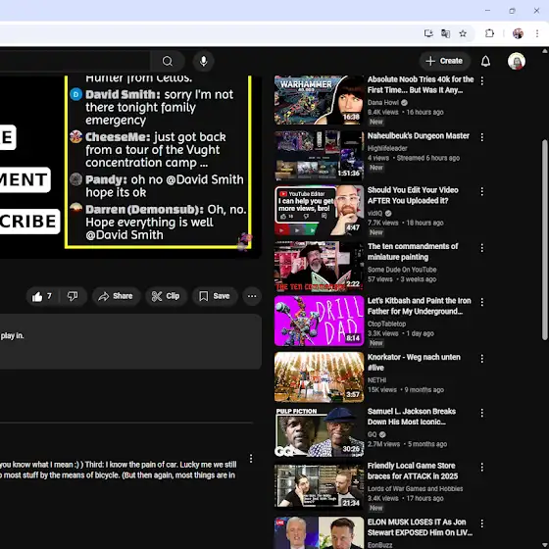Open options for Absolute Noob Tries 40k video
Screen dimensions: 549x549
tap(482, 80)
